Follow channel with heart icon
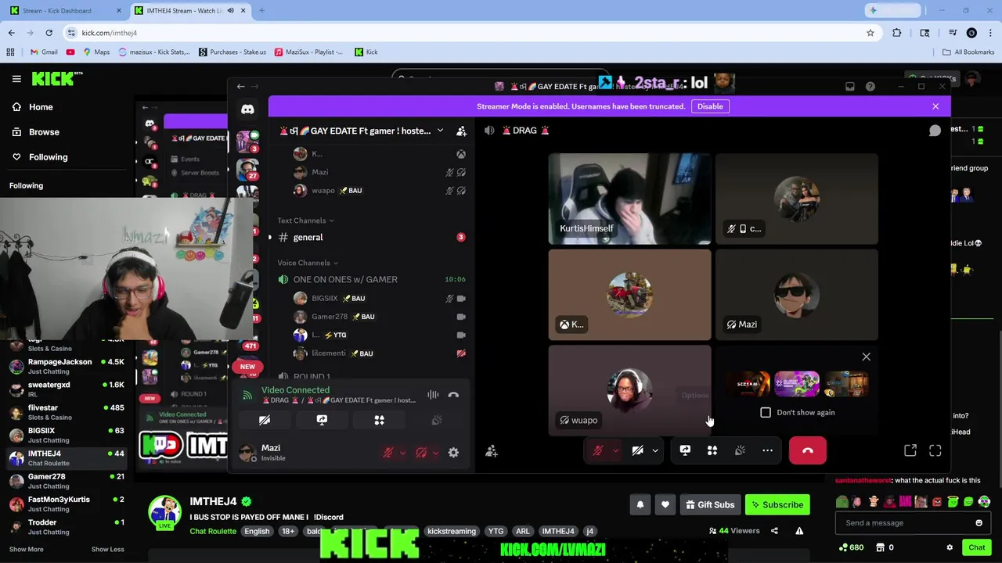This screenshot has height=563, width=1002. point(665,504)
